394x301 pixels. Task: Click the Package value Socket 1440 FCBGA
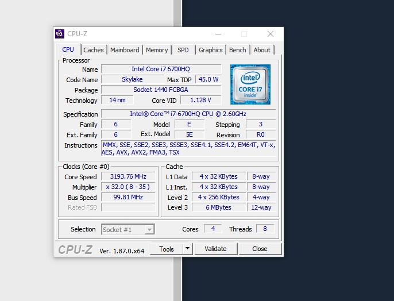pyautogui.click(x=161, y=90)
